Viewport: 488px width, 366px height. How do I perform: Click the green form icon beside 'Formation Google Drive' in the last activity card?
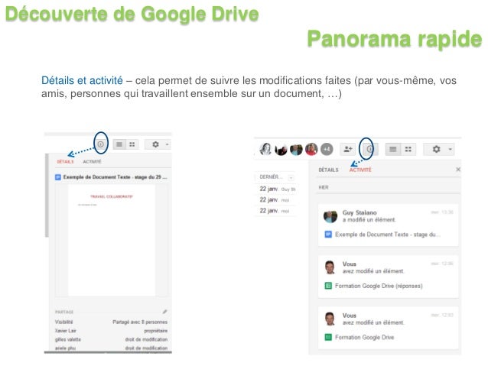tap(328, 338)
